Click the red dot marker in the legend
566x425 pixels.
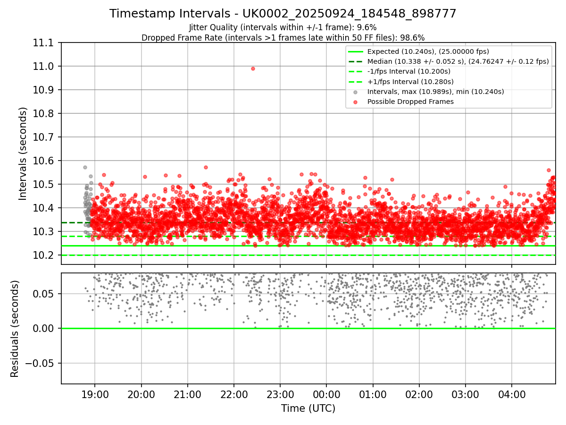pos(355,102)
